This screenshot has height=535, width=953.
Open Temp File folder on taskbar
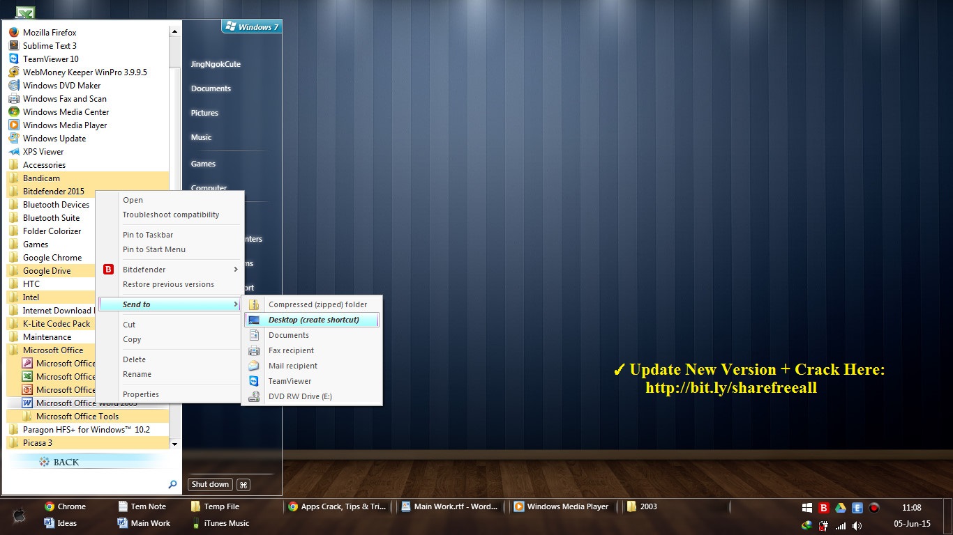216,506
